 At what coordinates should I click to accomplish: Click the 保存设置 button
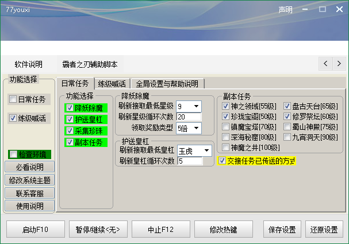point(281,229)
